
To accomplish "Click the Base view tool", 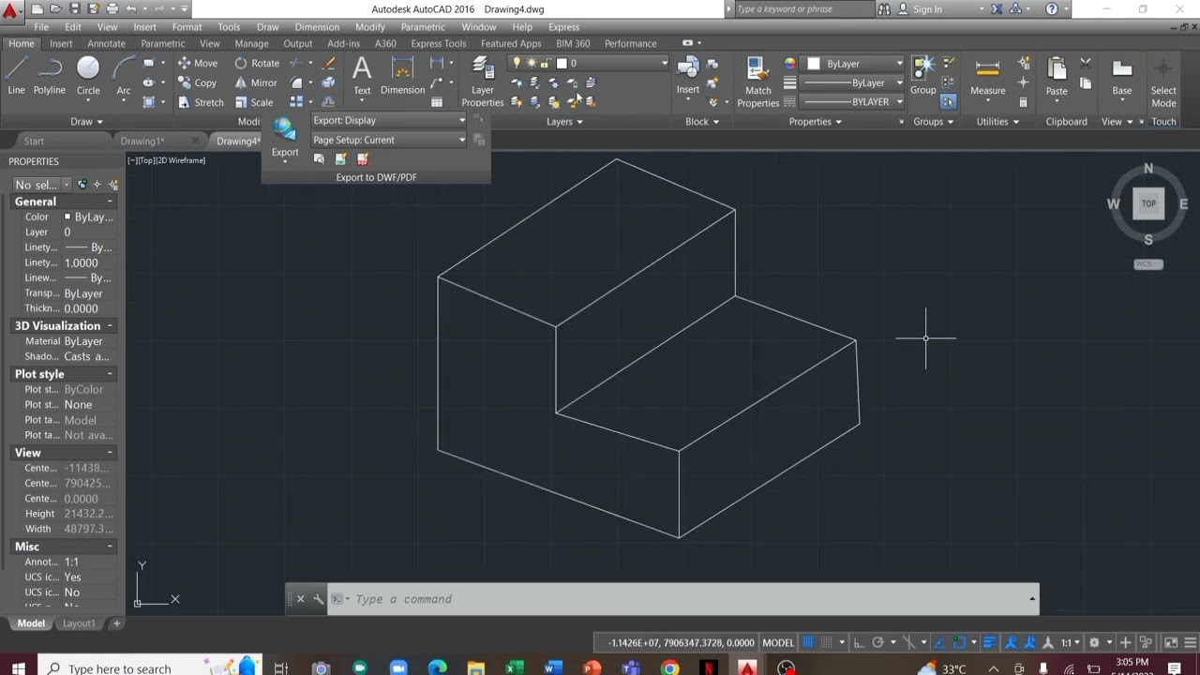I will pyautogui.click(x=1122, y=77).
